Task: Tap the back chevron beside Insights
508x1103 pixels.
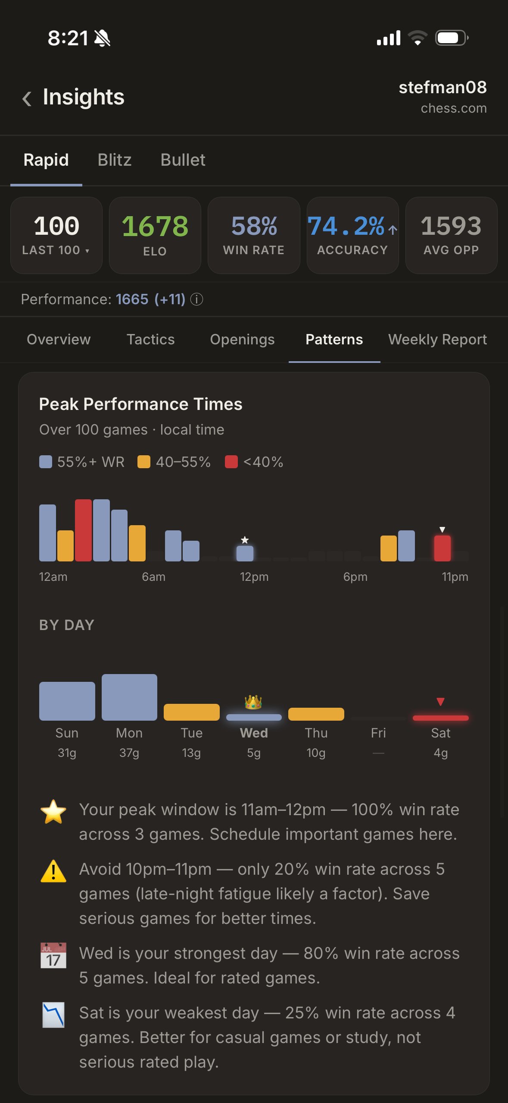Action: pos(27,98)
